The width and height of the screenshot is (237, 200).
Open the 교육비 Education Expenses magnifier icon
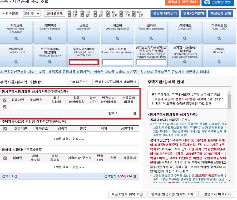151,38
